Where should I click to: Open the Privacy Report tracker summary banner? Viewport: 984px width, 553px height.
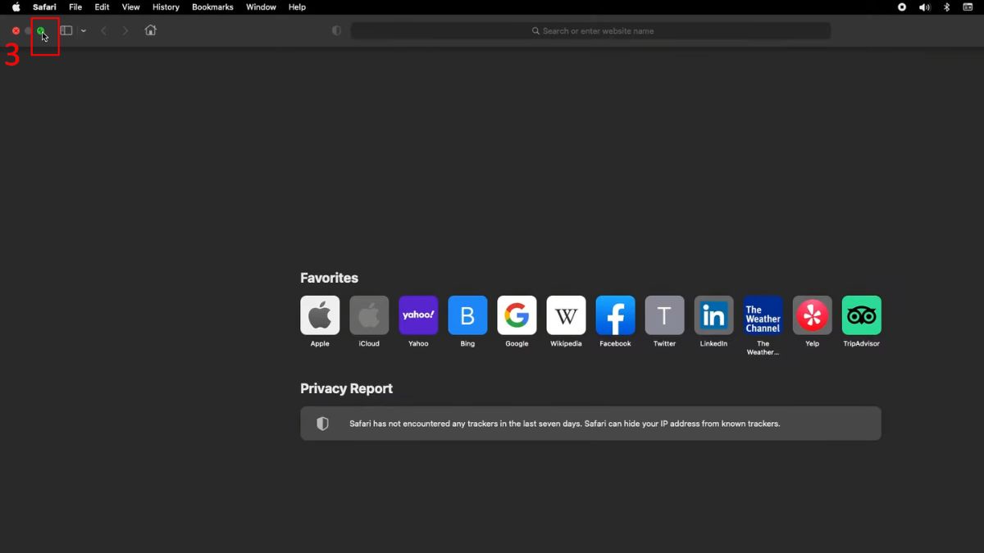tap(590, 424)
